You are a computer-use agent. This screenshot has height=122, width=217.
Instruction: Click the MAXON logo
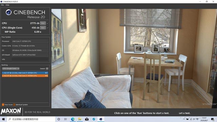11,111
